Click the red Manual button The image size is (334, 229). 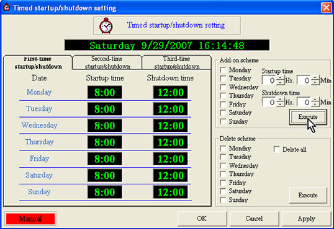tap(30, 218)
